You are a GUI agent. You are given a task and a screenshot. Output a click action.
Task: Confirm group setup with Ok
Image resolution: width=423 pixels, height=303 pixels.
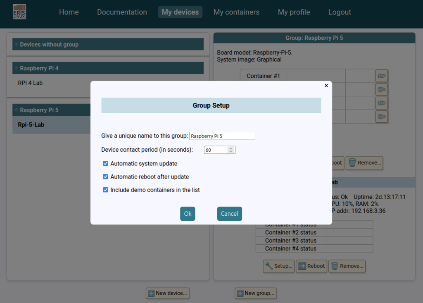188,214
